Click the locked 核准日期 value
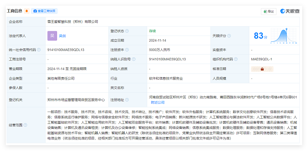 point(262,69)
